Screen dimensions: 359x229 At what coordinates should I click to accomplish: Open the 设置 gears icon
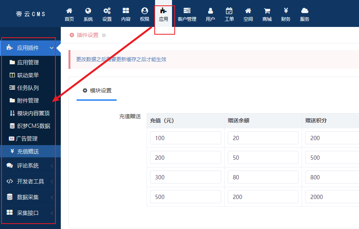[x=107, y=10]
